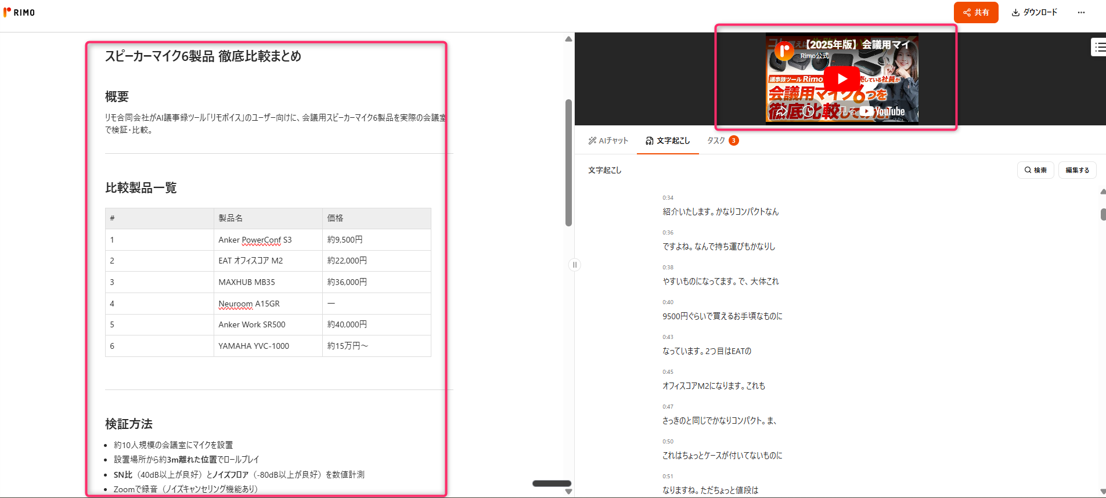Click the 約22,000円 price cell
Viewport: 1106px width, 498px height.
pyautogui.click(x=376, y=261)
